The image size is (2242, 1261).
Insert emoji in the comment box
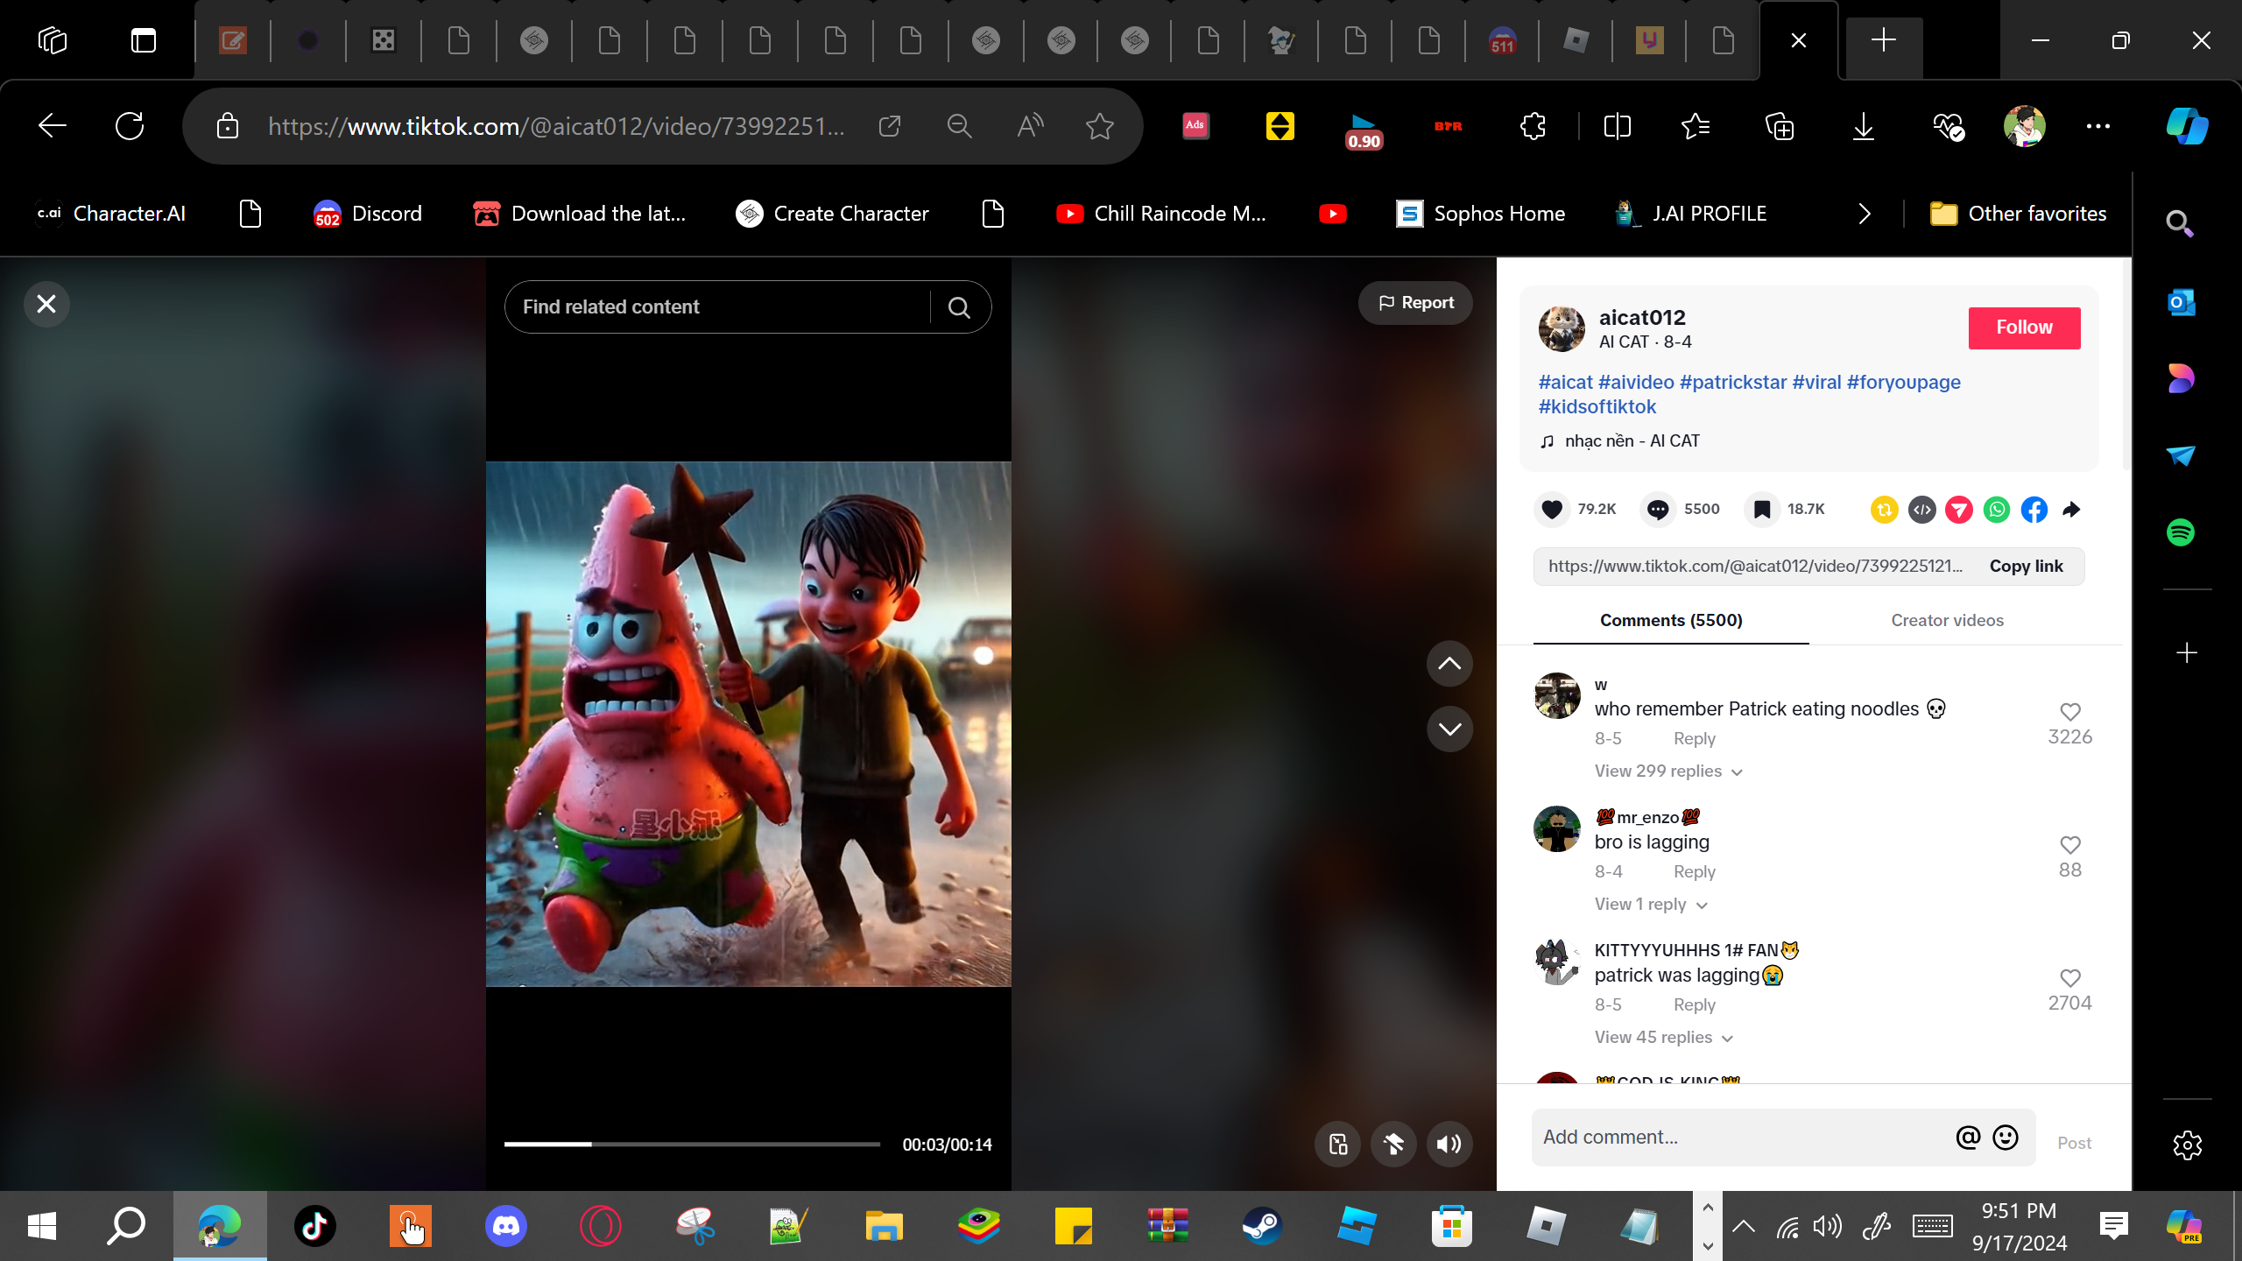tap(2006, 1137)
